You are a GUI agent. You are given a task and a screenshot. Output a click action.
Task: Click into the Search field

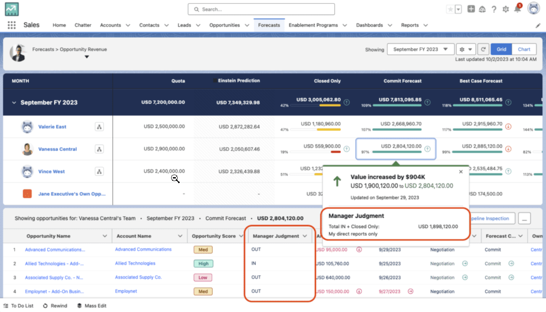261,9
